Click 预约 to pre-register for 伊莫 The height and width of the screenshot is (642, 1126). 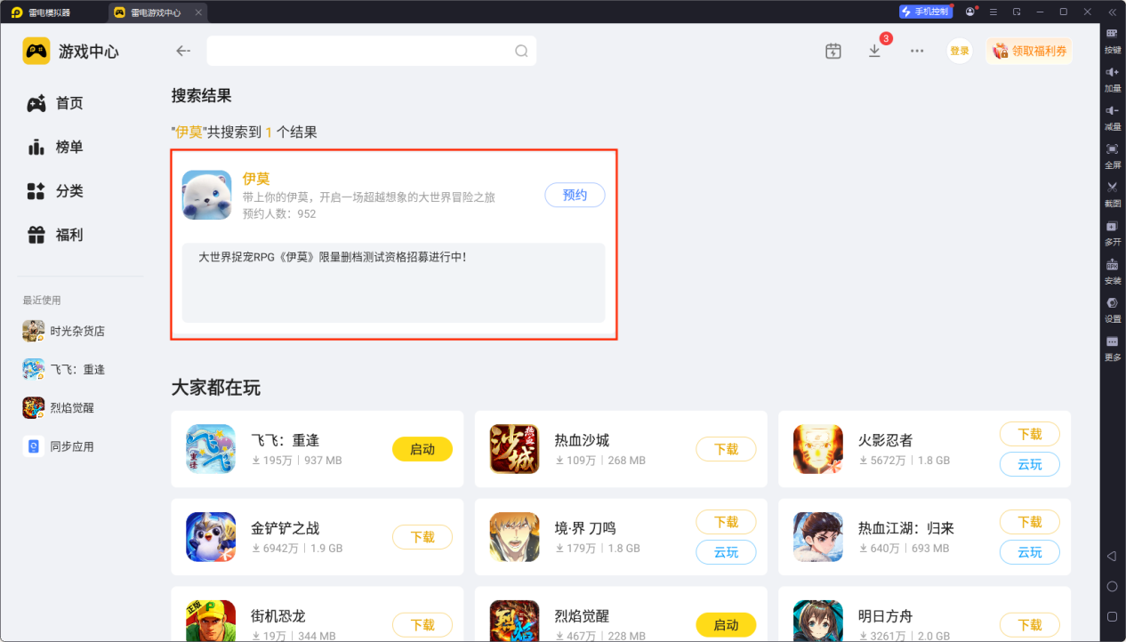pyautogui.click(x=575, y=195)
